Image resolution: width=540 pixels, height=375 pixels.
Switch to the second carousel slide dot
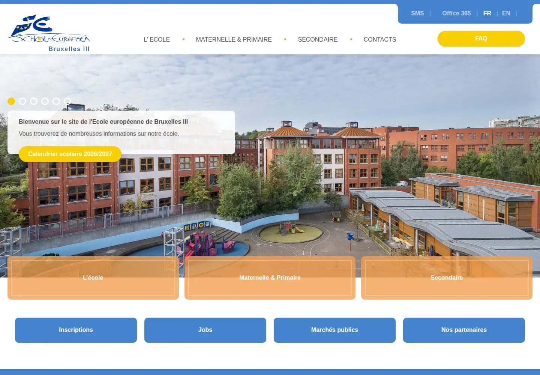pos(22,101)
